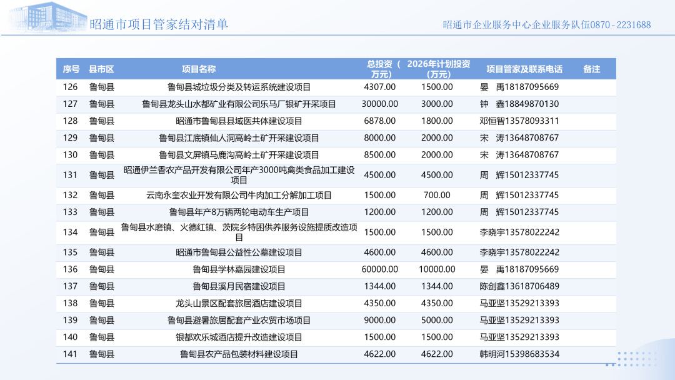
Task: Select project 鲁甸县农产品包装材料建设项目
Action: click(x=239, y=354)
